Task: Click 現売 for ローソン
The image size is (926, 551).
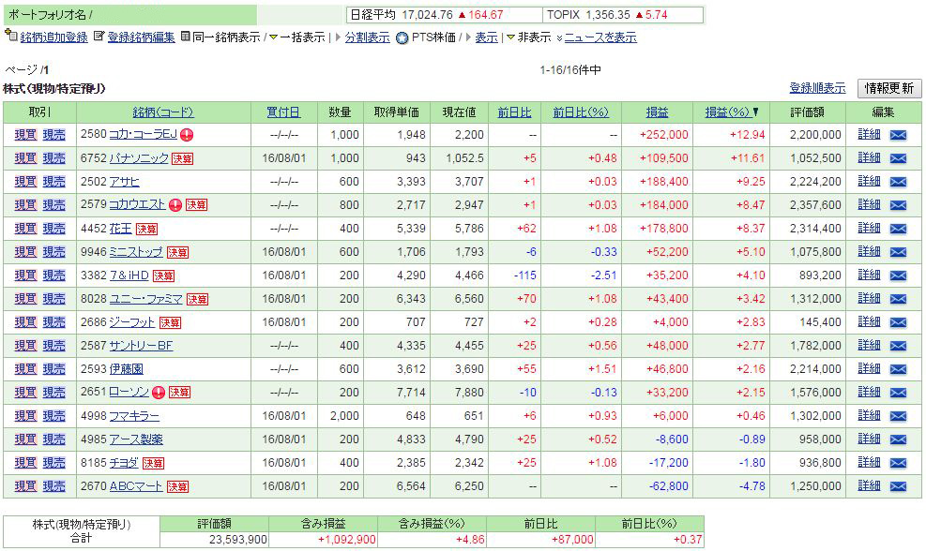Action: [x=53, y=393]
